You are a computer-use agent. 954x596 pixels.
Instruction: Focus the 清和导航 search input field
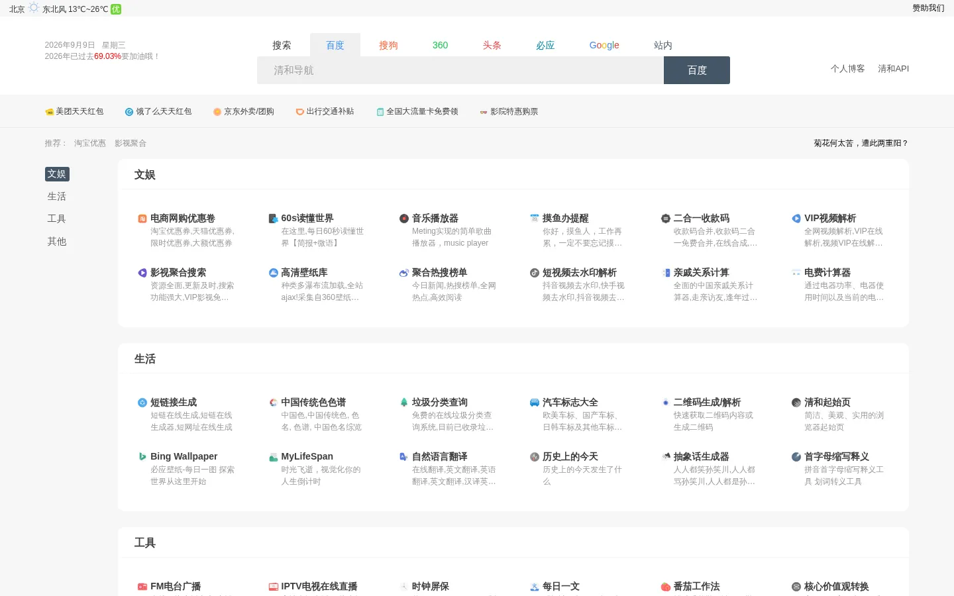pyautogui.click(x=460, y=70)
